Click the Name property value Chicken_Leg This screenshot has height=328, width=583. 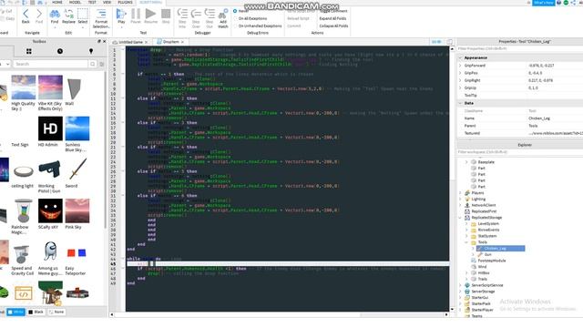click(x=539, y=118)
